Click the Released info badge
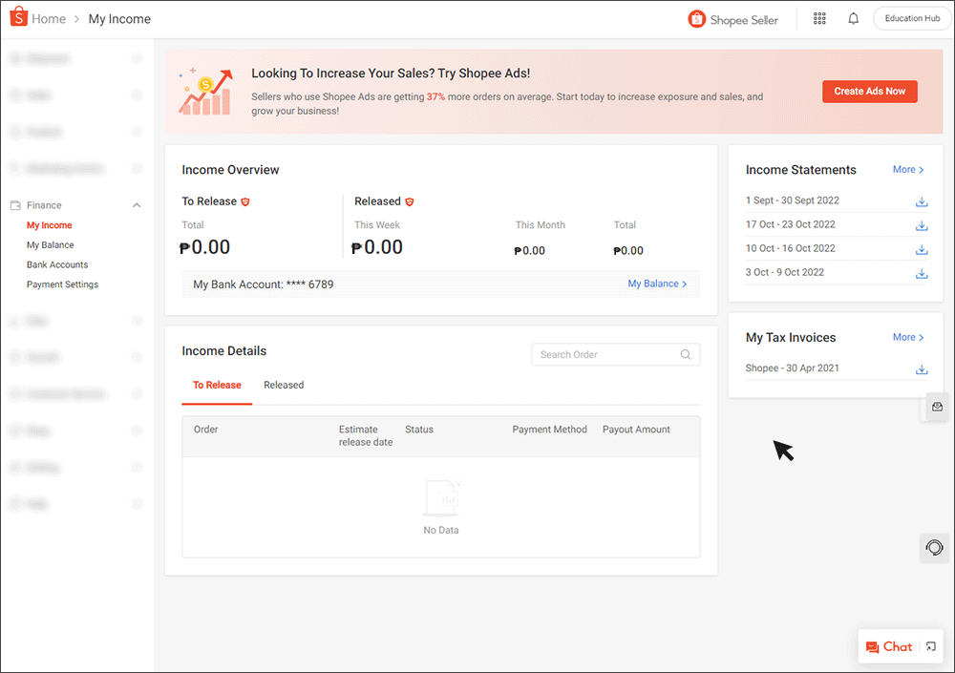Image resolution: width=955 pixels, height=673 pixels. click(x=409, y=201)
